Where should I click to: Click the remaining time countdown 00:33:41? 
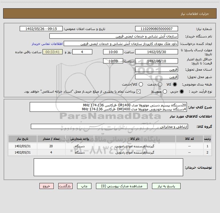(x=53, y=52)
